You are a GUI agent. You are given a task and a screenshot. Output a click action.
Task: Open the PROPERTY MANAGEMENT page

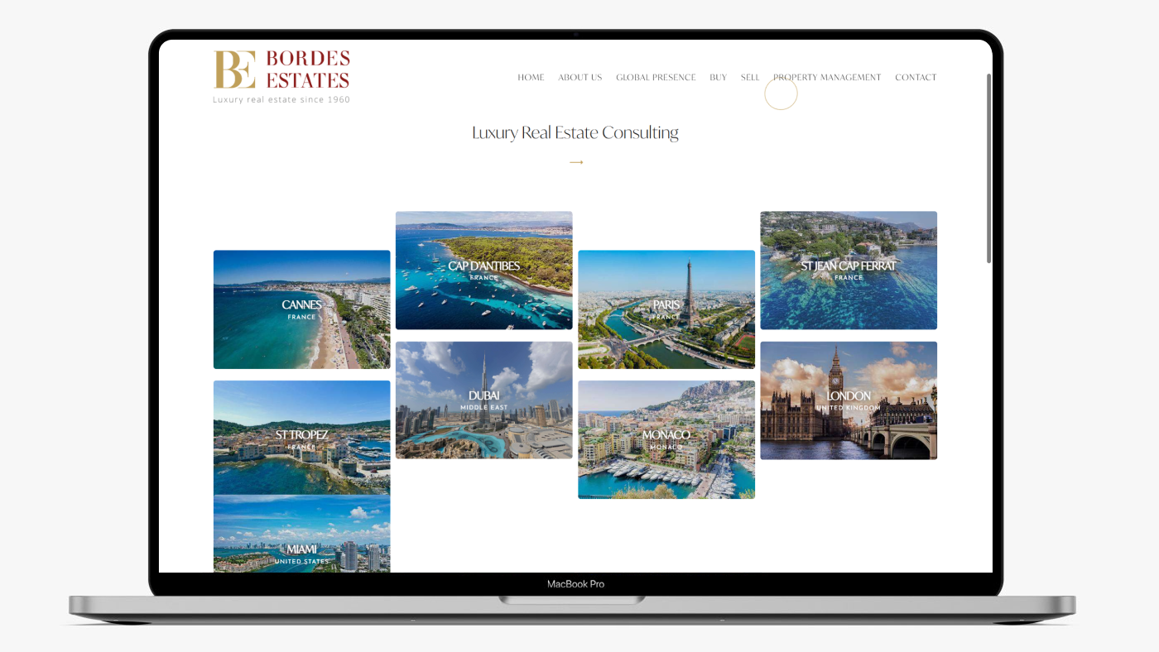click(x=826, y=77)
